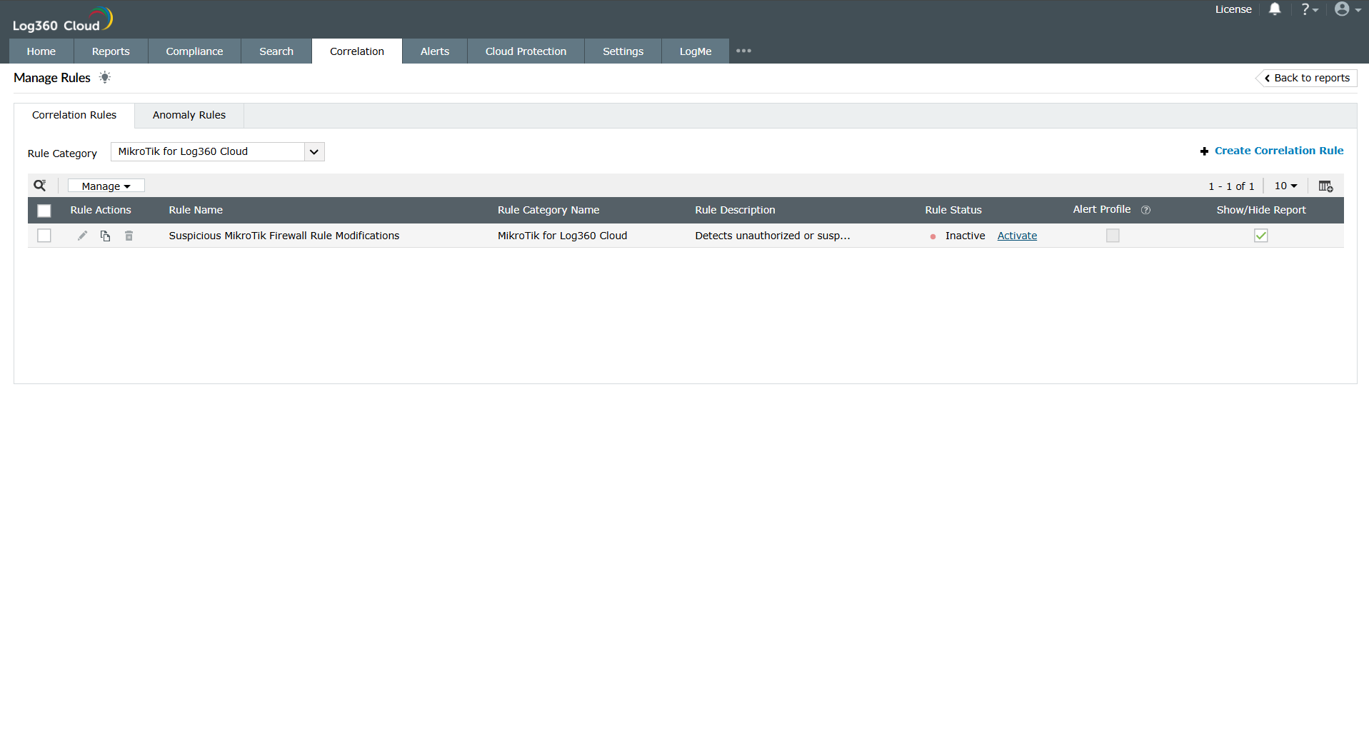1369x734 pixels.
Task: Select the Suspicious MikroTik rule checkbox
Action: 44,236
